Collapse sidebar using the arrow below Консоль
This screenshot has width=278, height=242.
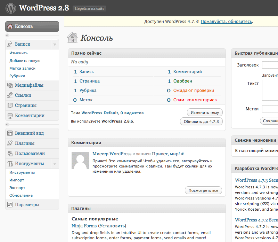[7, 35]
